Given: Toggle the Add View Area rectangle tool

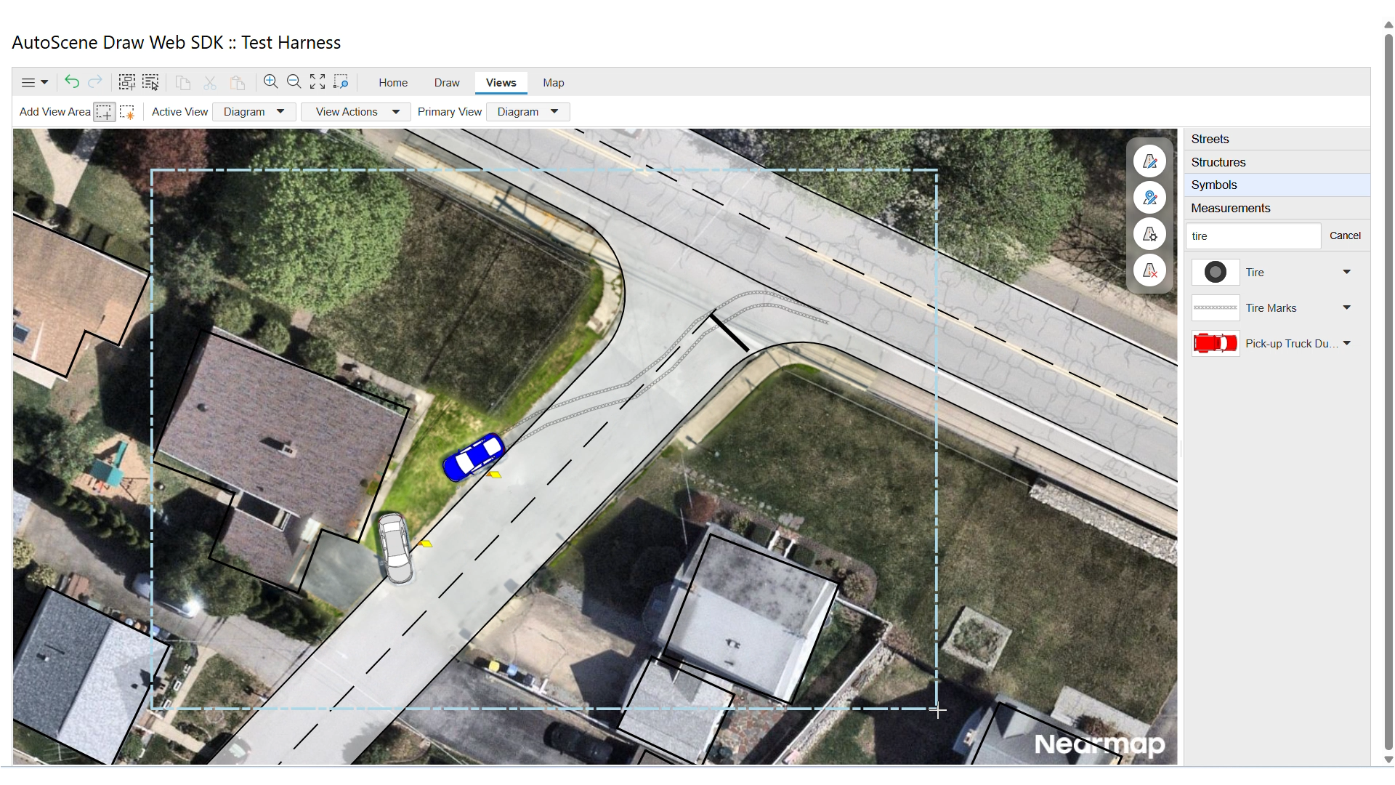Looking at the screenshot, I should (x=104, y=113).
